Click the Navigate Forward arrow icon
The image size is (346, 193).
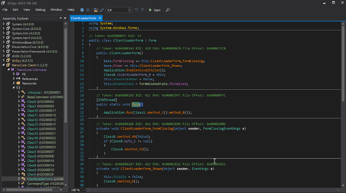tap(88, 10)
